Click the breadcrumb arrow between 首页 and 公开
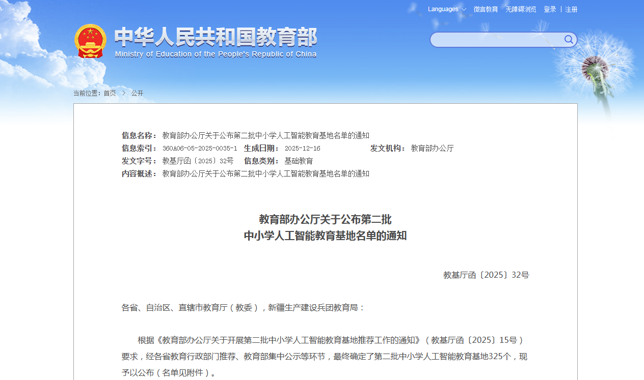Screen dimensions: 644x380 point(124,93)
